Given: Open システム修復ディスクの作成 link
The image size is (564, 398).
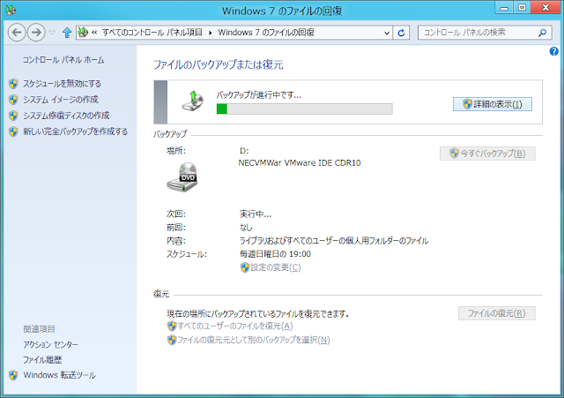Looking at the screenshot, I should (66, 116).
